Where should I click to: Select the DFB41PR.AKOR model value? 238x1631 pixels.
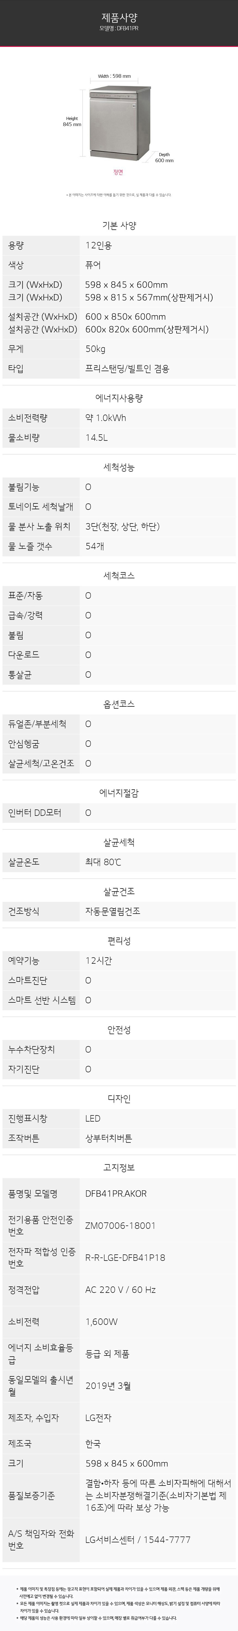click(115, 1193)
